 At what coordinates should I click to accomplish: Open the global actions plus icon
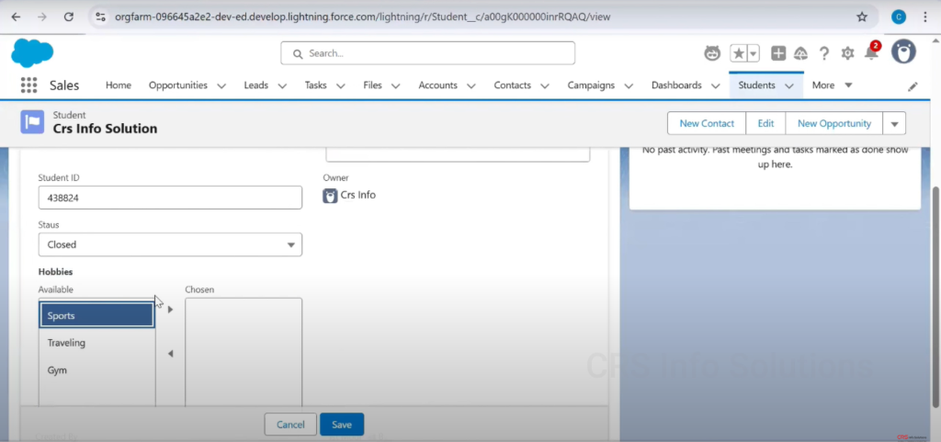click(778, 53)
